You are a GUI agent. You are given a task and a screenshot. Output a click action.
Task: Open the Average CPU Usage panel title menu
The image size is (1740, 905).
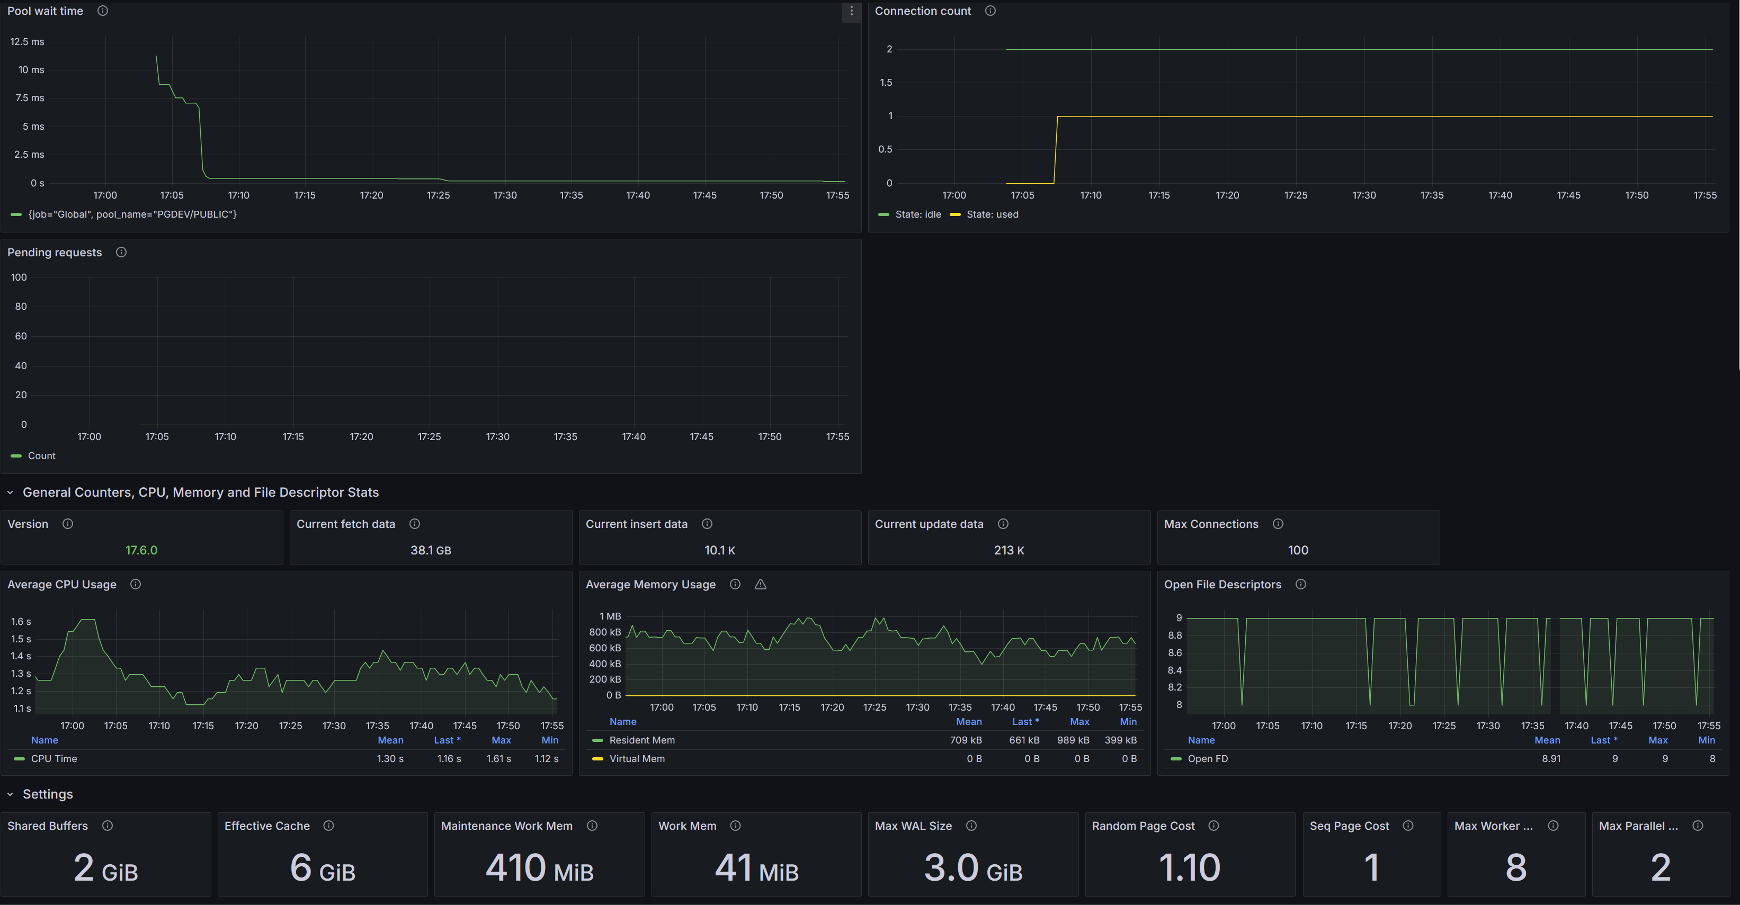(x=62, y=584)
